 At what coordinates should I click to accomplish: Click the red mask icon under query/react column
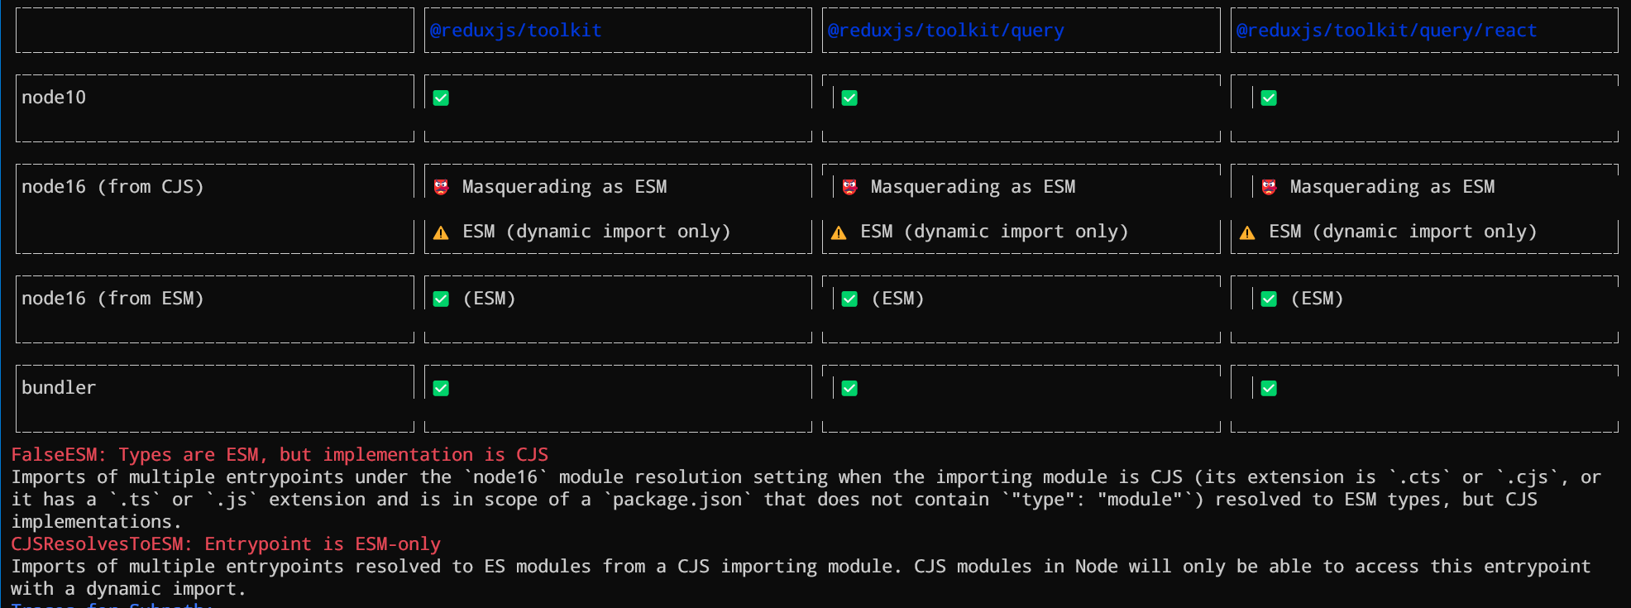(1269, 187)
